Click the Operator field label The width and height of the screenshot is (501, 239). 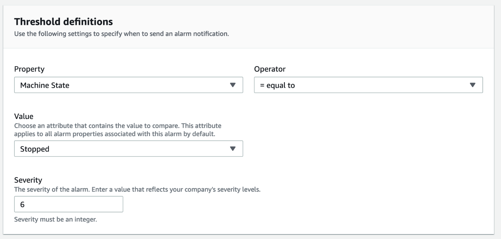270,69
